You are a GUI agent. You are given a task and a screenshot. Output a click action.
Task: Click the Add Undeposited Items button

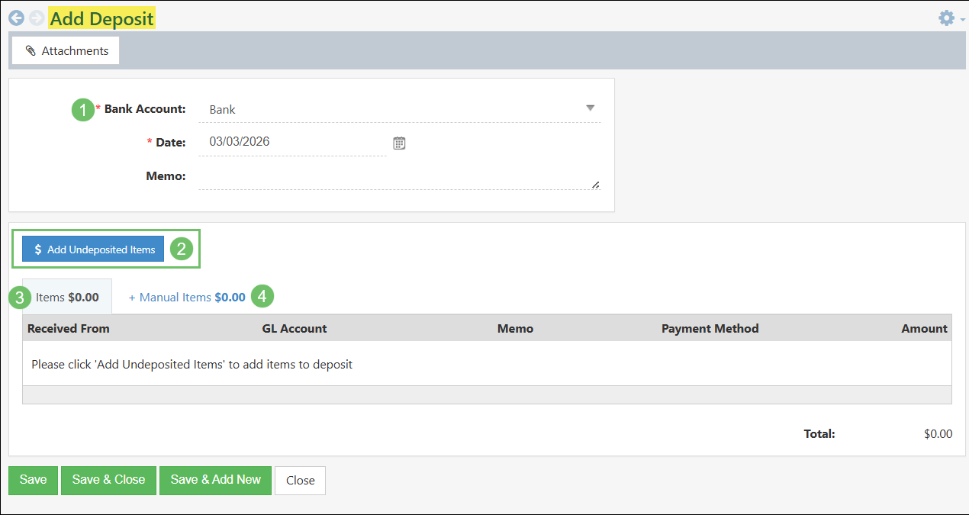point(92,249)
